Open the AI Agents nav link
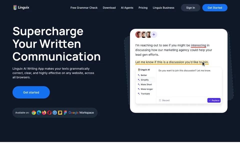 127,8
